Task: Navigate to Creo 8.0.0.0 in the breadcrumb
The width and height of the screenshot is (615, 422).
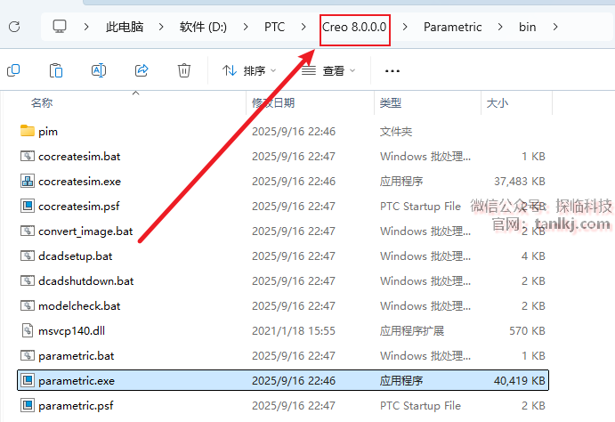Action: (354, 27)
